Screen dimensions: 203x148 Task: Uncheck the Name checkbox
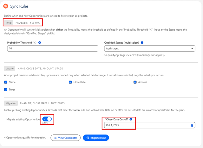tap(6, 82)
